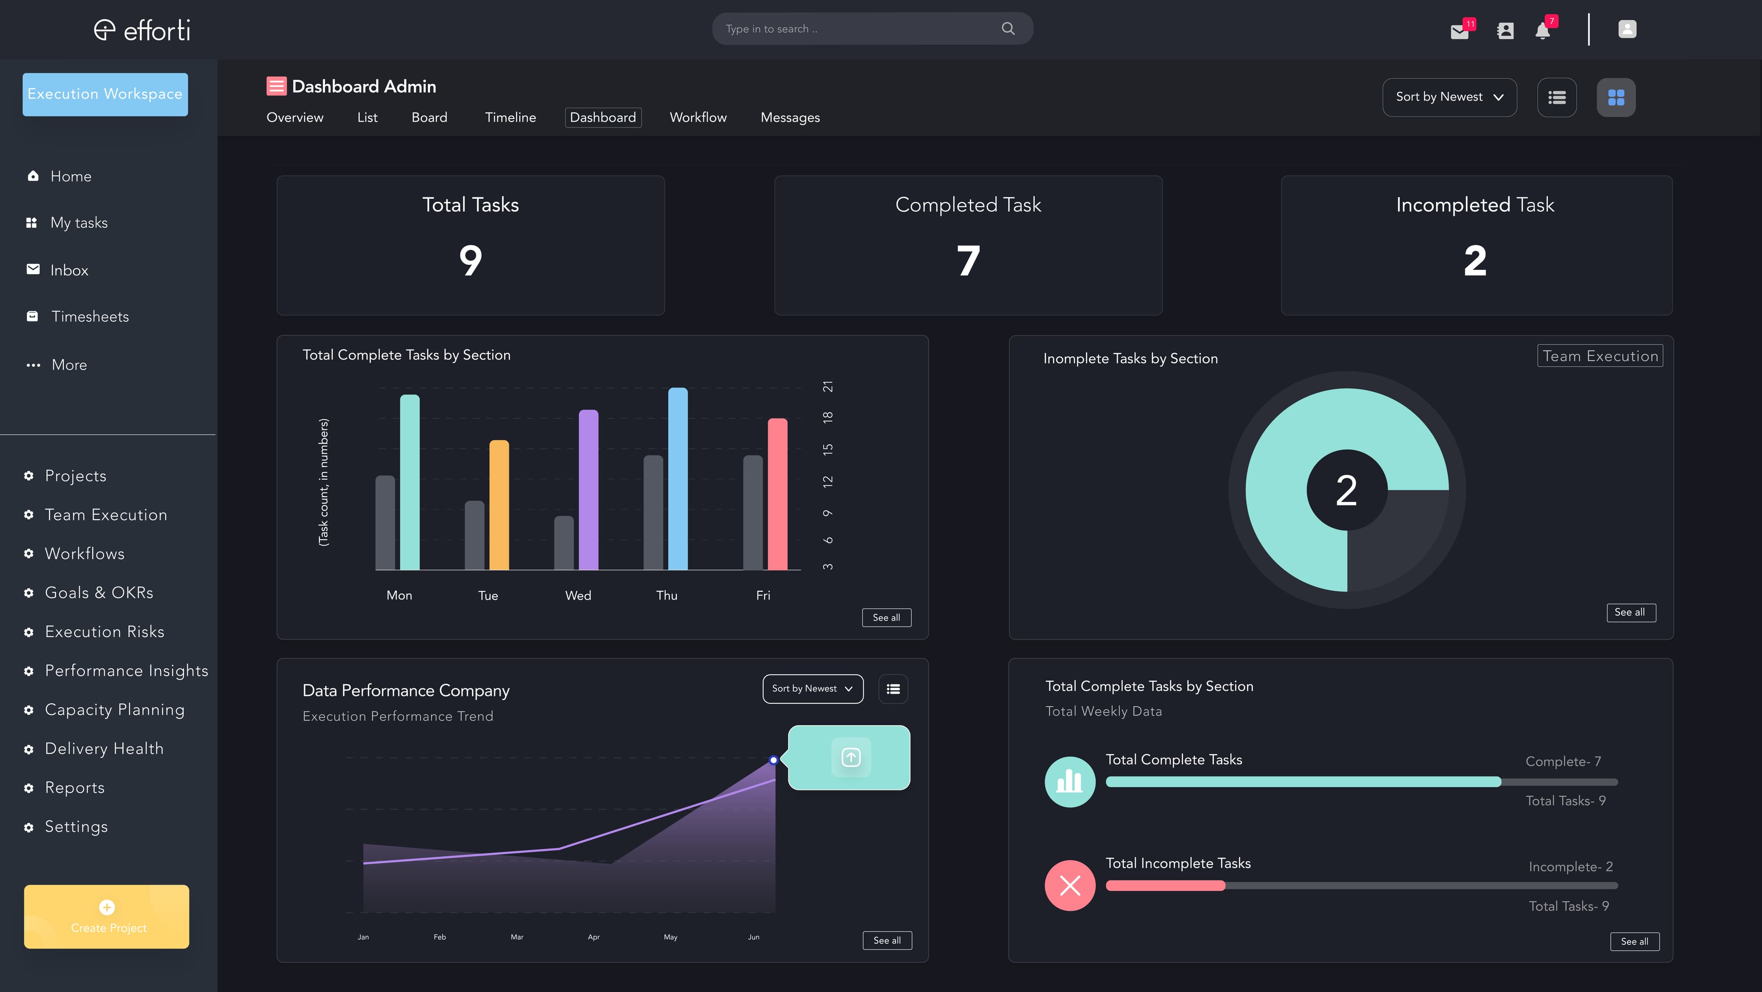Click See all in Incomplete Tasks card
The width and height of the screenshot is (1762, 992).
pyautogui.click(x=1630, y=612)
